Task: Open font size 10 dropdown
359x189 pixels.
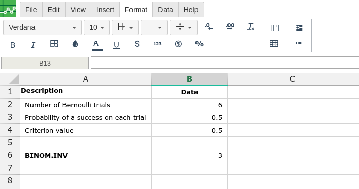Action: point(96,27)
